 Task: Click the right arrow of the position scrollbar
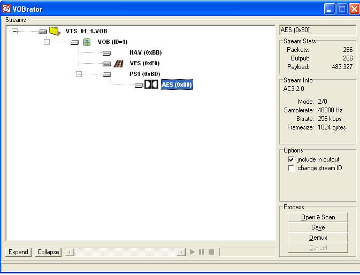(181, 253)
